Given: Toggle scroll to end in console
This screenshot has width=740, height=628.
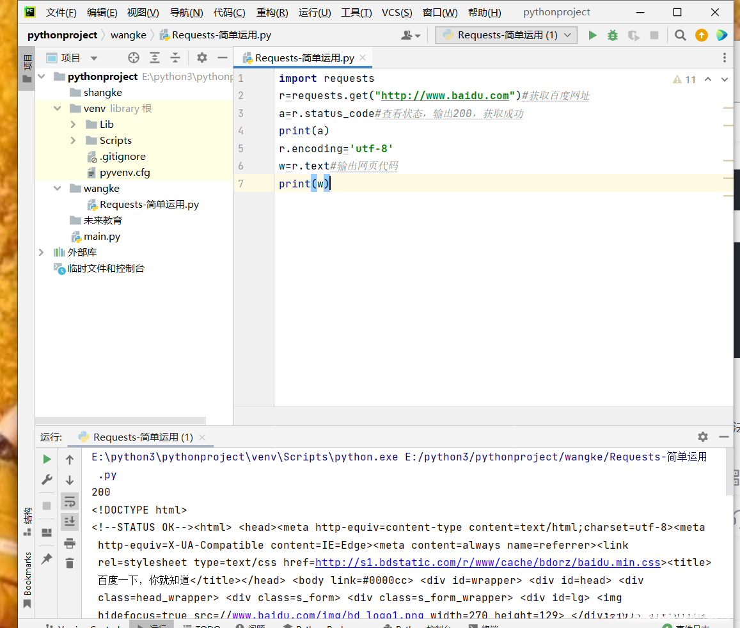Looking at the screenshot, I should 70,522.
